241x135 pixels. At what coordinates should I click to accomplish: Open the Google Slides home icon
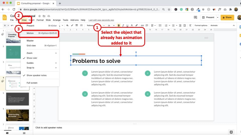coord(5,17)
